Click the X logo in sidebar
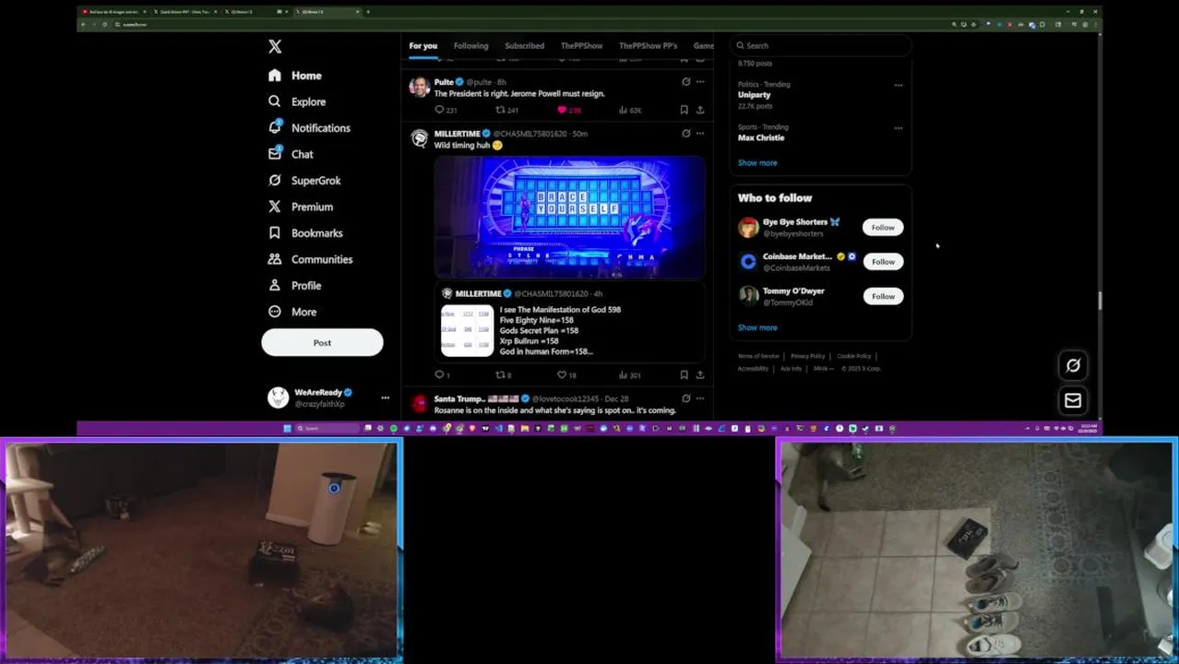1179x664 pixels. (x=275, y=46)
